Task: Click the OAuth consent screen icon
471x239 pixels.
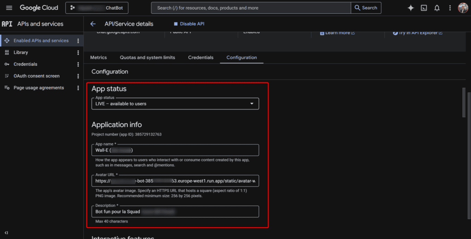Action: (x=7, y=76)
